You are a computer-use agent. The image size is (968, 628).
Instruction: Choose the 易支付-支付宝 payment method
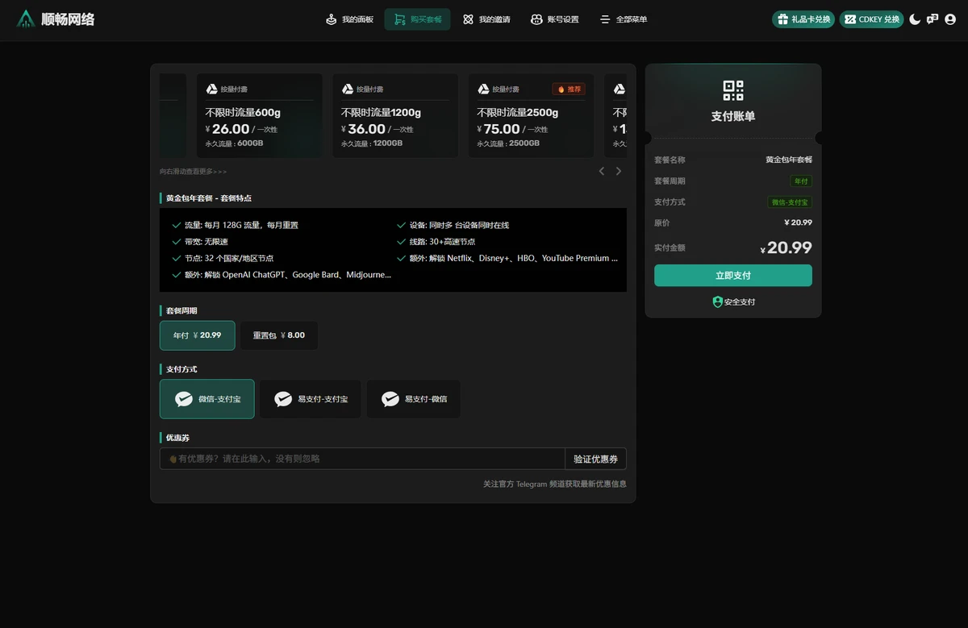tap(311, 399)
